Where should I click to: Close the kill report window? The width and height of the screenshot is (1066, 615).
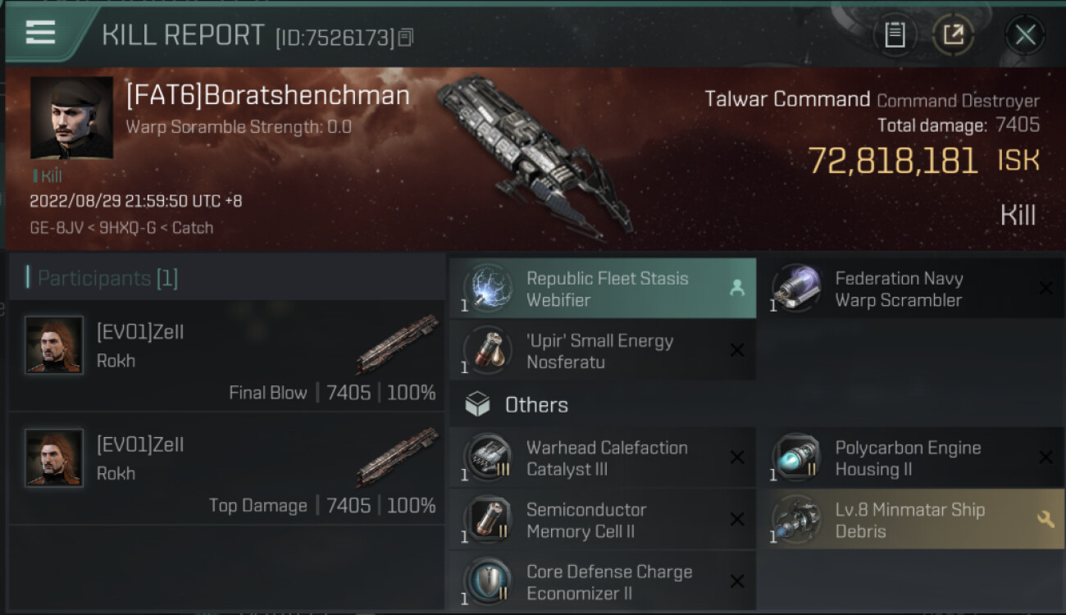click(1024, 34)
